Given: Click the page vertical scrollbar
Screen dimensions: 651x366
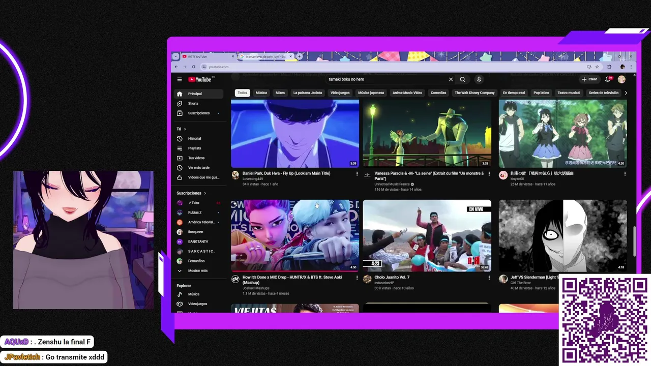Looking at the screenshot, I should tap(634, 241).
